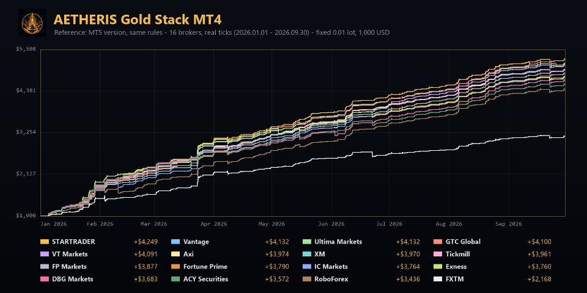587x293 pixels.
Task: Click the Jan 2026 x-axis label
Action: (x=54, y=224)
